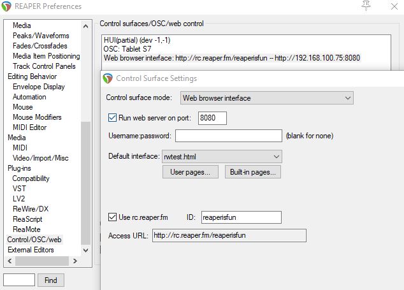Screen dimensions: 404x290
Task: Select Fades/Crossfades in the preferences tree
Action: pyautogui.click(x=40, y=46)
